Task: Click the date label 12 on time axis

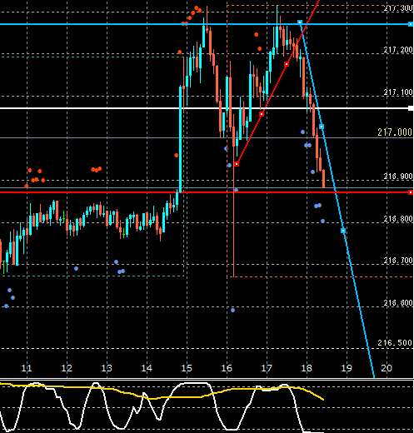Action: (x=67, y=368)
